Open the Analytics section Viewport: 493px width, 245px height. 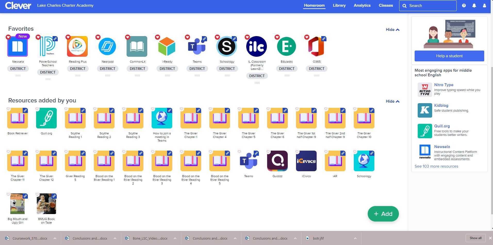click(362, 5)
